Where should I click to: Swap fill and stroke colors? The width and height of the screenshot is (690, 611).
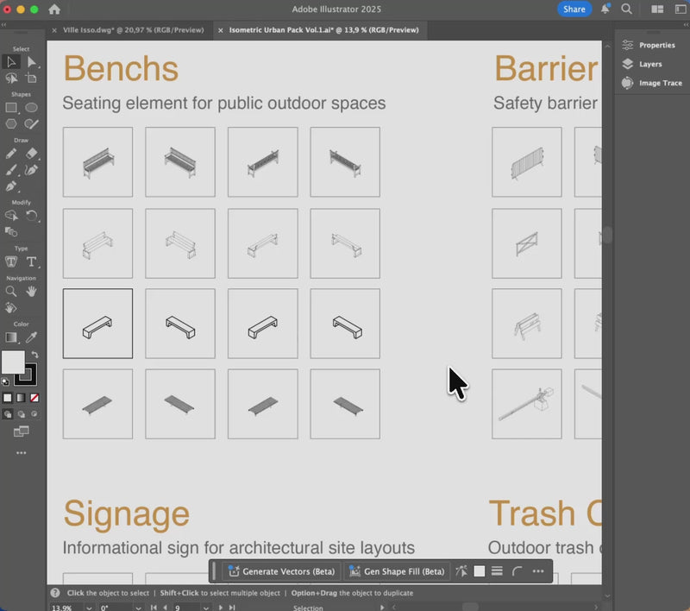coord(34,355)
